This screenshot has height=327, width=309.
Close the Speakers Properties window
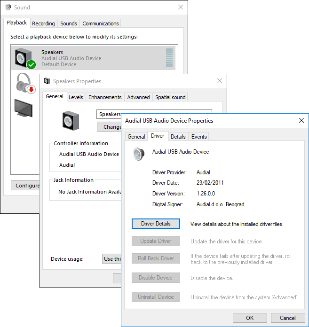[220, 81]
